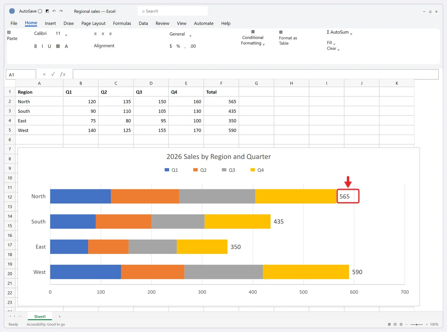
Task: Toggle Bold formatting
Action: (x=35, y=46)
